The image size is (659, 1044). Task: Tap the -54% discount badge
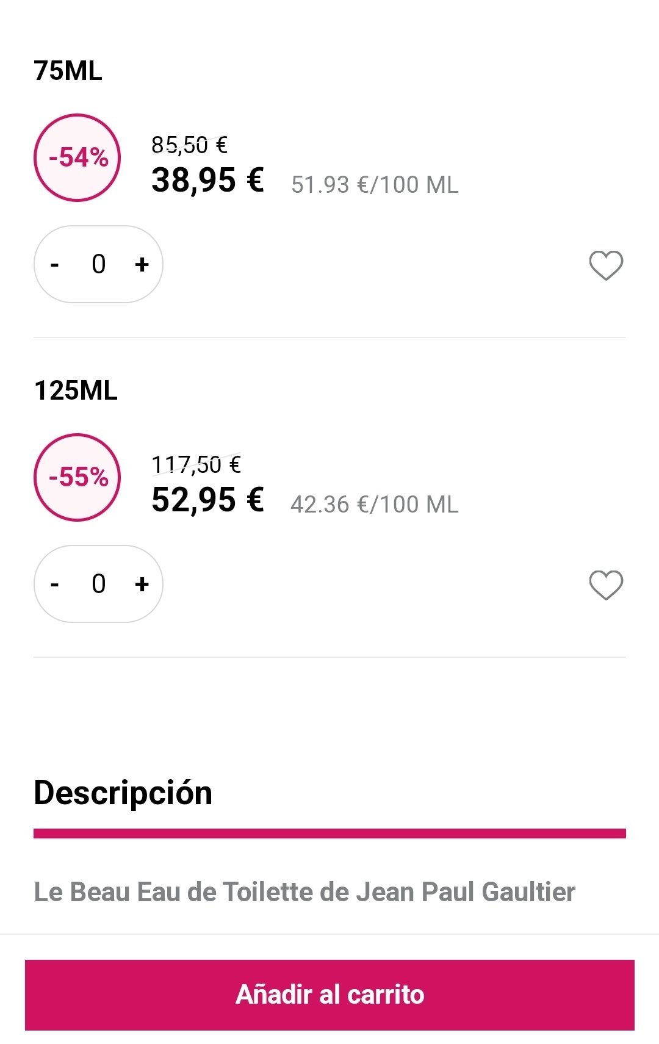click(77, 157)
